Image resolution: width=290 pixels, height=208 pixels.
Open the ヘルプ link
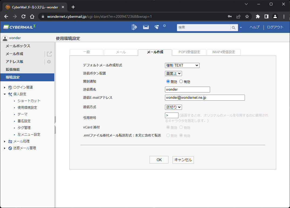[254, 27]
